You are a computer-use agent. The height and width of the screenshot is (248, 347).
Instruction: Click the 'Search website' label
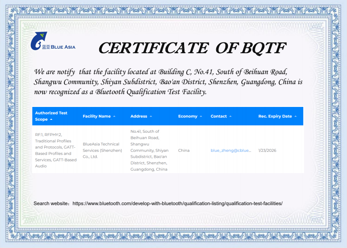click(52, 203)
